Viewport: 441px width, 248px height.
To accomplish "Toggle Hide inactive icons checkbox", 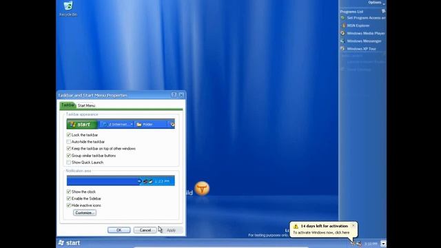I will coord(69,205).
